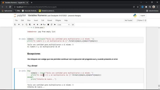Reload the page in the browser
The width and height of the screenshot is (160, 90).
[x=10, y=7]
